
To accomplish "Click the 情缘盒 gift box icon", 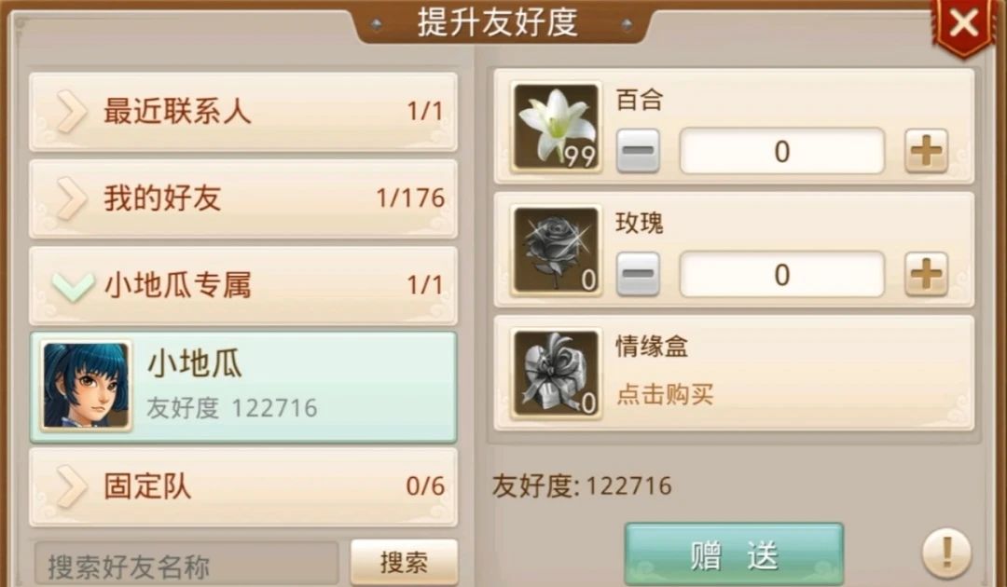I will 556,374.
